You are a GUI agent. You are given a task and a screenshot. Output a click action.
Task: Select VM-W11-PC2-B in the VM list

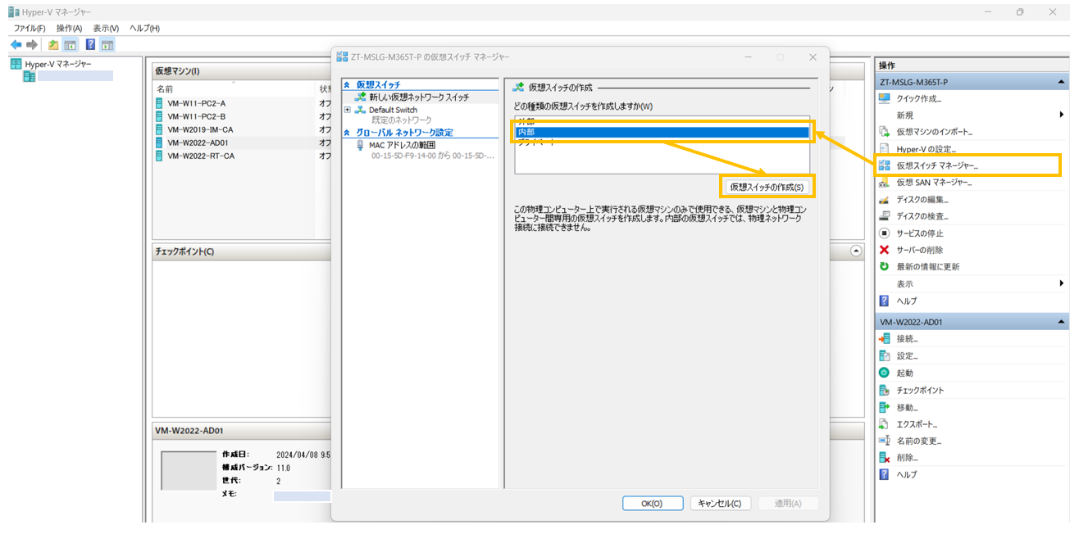(196, 116)
